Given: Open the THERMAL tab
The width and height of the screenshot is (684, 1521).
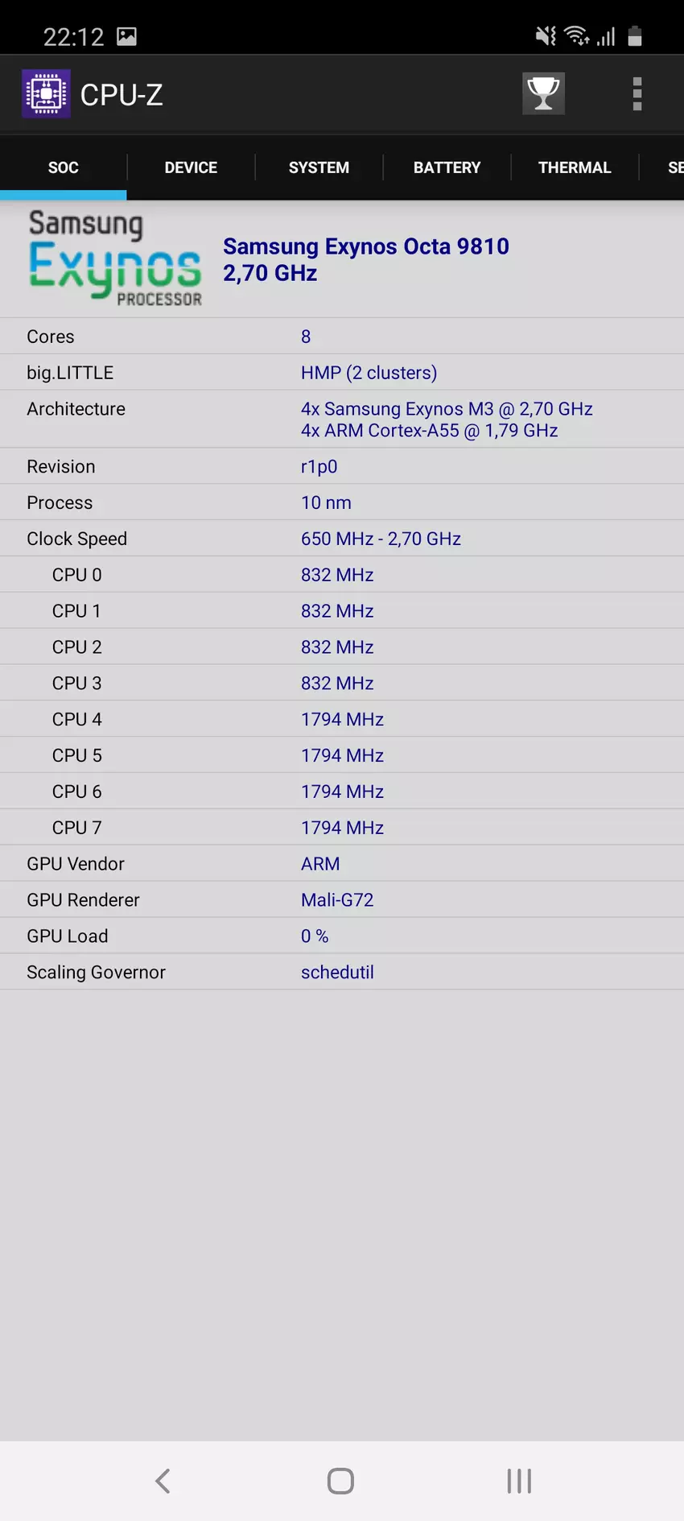Looking at the screenshot, I should [575, 167].
